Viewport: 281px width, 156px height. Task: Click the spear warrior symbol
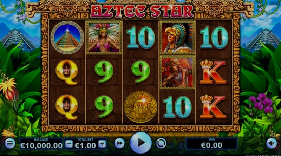tap(177, 72)
